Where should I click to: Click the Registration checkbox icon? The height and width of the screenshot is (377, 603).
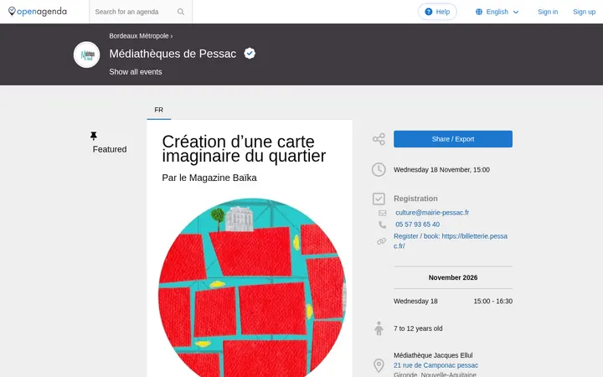[379, 199]
